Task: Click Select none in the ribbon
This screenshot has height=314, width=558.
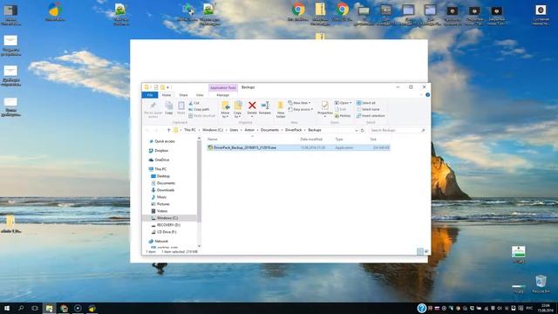Action: [368, 109]
